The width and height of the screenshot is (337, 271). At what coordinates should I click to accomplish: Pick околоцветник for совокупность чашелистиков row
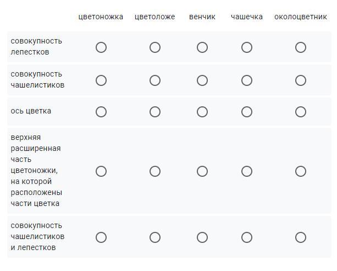(x=301, y=80)
